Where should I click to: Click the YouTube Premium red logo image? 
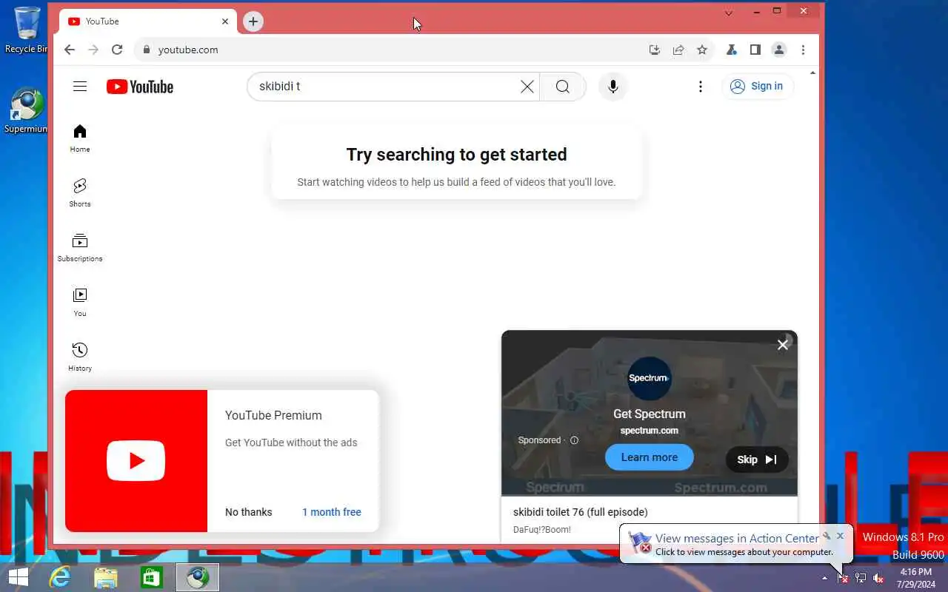click(136, 460)
